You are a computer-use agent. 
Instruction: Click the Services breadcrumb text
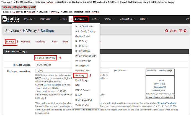tap(12, 31)
